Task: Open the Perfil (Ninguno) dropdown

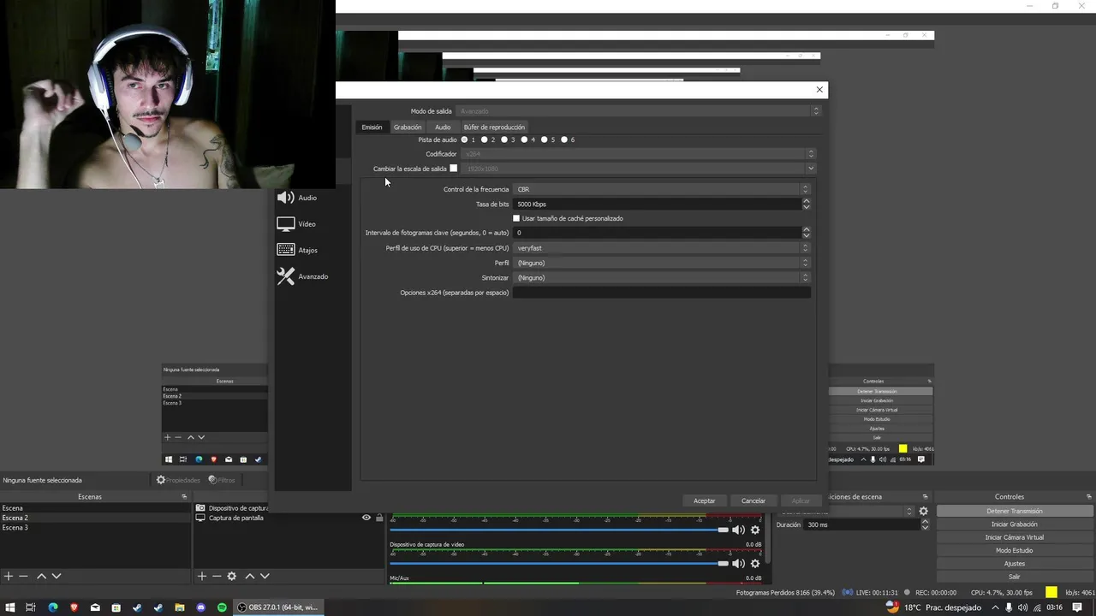Action: coord(662,263)
